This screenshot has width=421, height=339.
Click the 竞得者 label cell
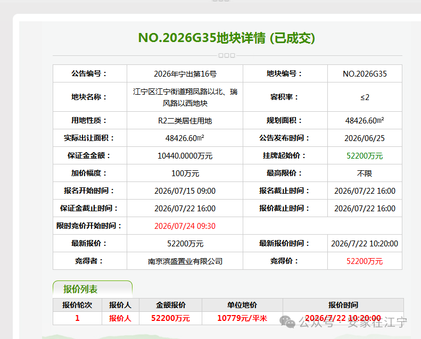tap(90, 261)
